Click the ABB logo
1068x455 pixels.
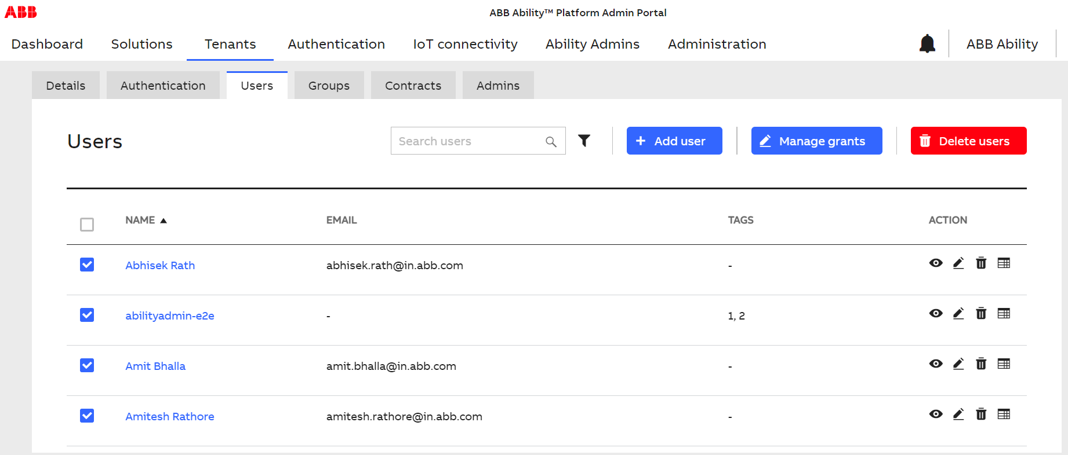(x=21, y=12)
